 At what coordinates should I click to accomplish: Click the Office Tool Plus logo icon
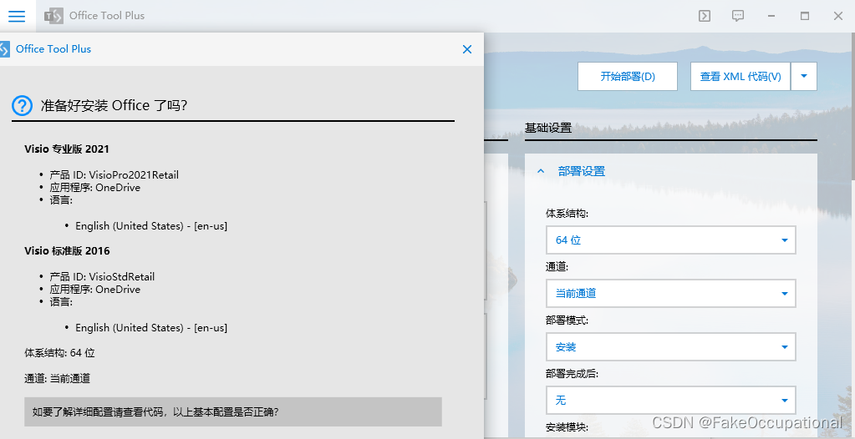(53, 16)
